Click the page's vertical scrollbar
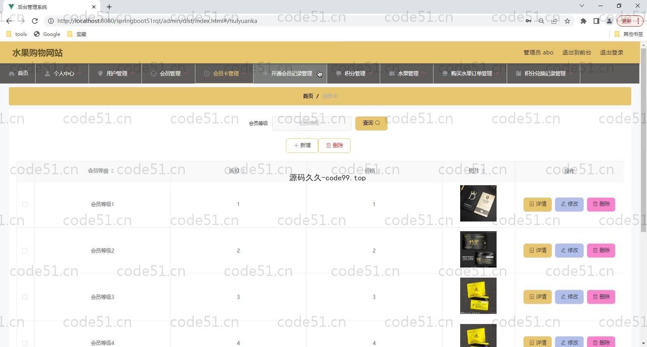Image resolution: width=647 pixels, height=347 pixels. pos(643,139)
